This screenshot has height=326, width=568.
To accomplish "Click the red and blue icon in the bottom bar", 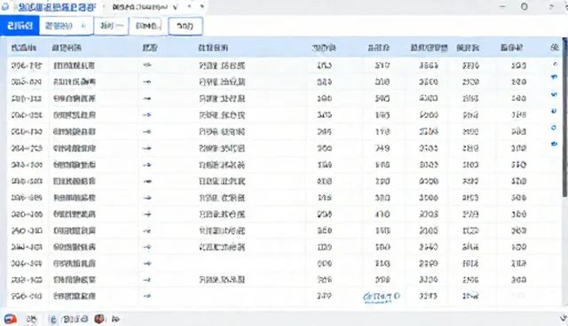I will coord(11,319).
